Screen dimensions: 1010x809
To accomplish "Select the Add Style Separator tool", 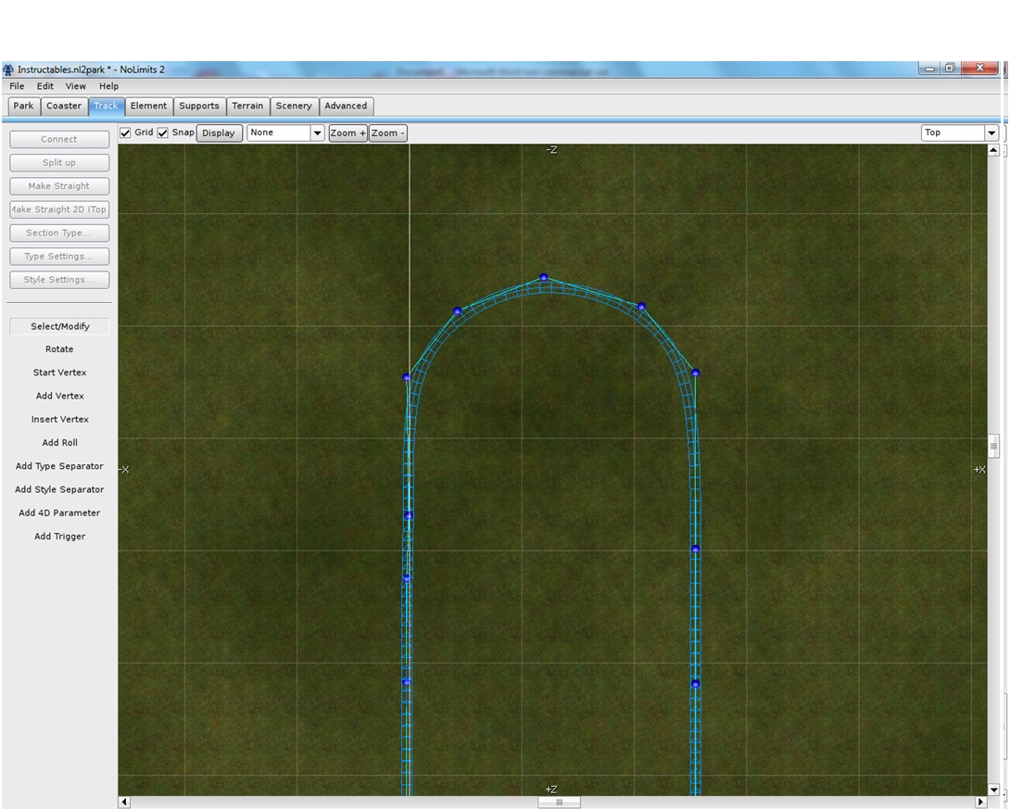I will (59, 489).
